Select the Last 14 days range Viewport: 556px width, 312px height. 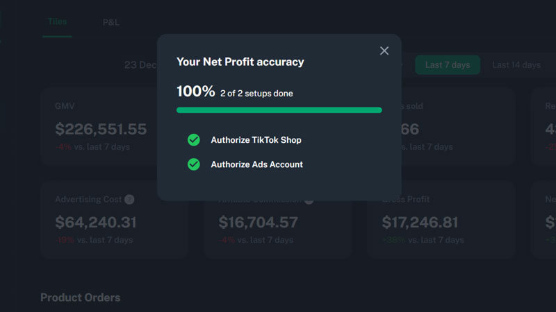tap(516, 65)
